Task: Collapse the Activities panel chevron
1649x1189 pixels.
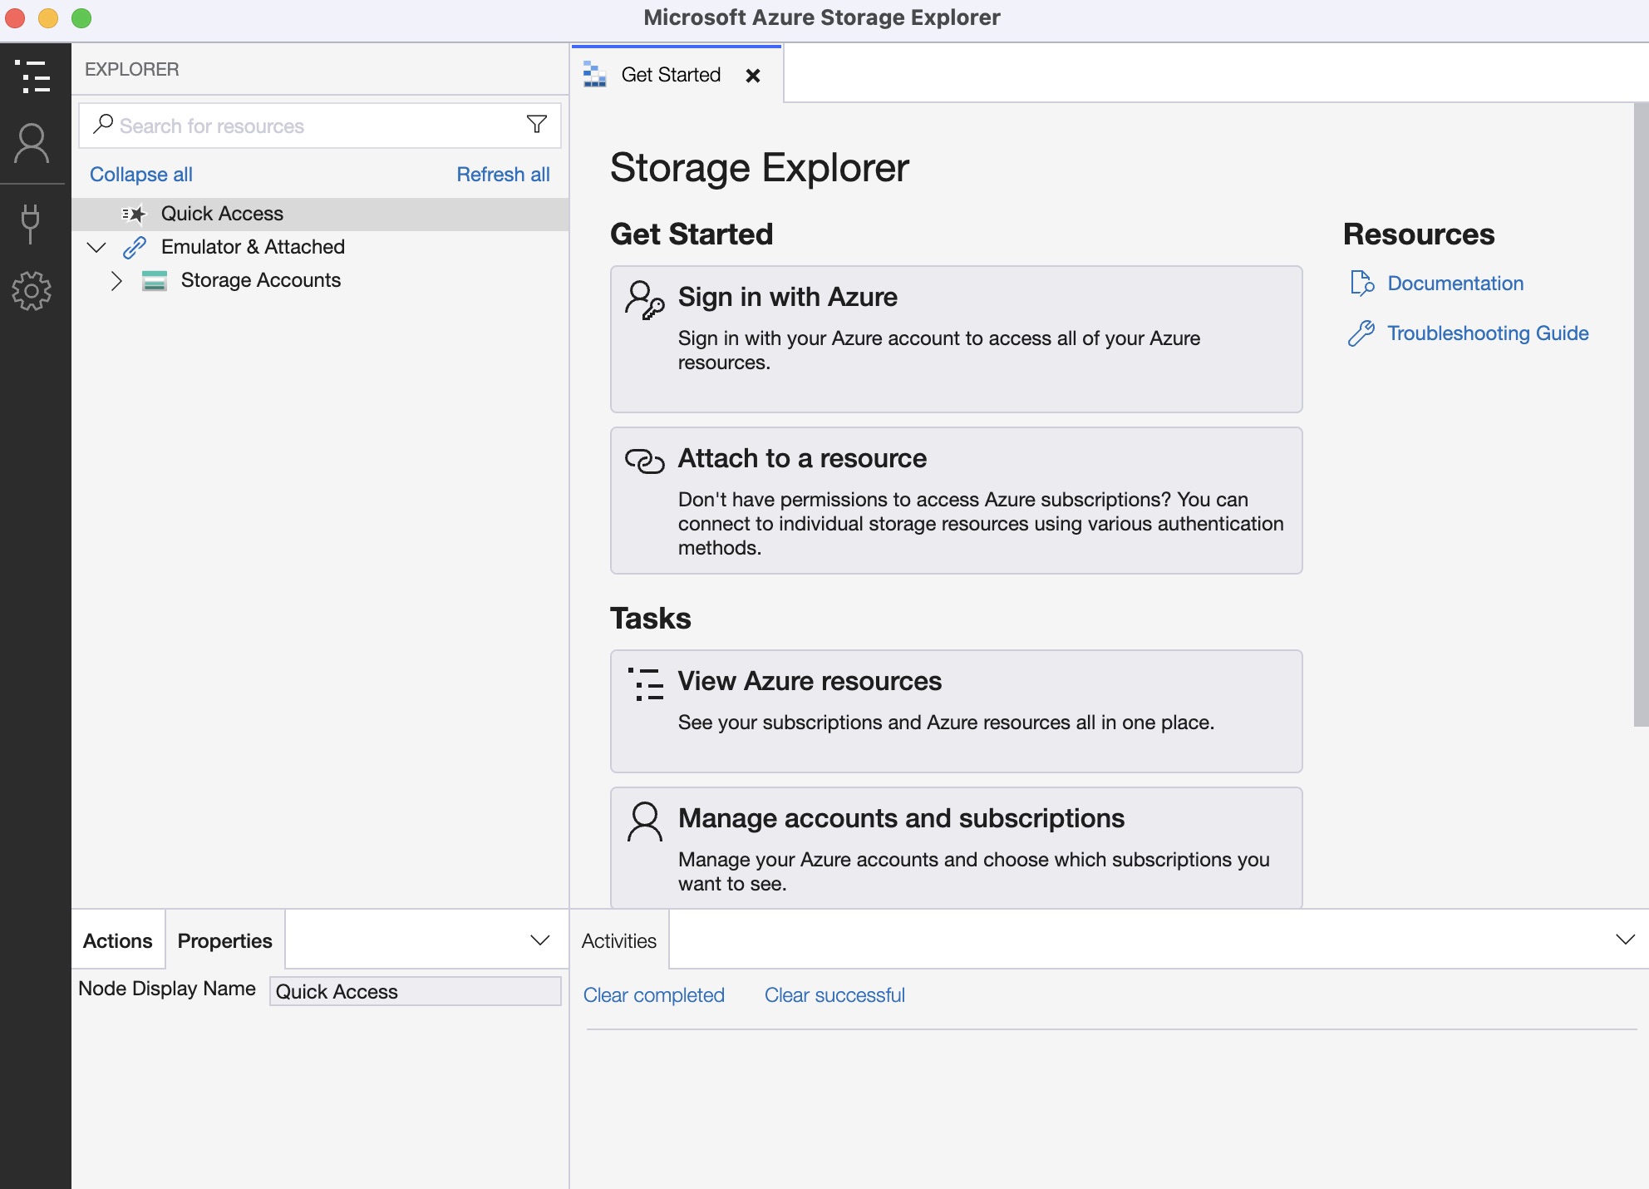Action: coord(1626,940)
